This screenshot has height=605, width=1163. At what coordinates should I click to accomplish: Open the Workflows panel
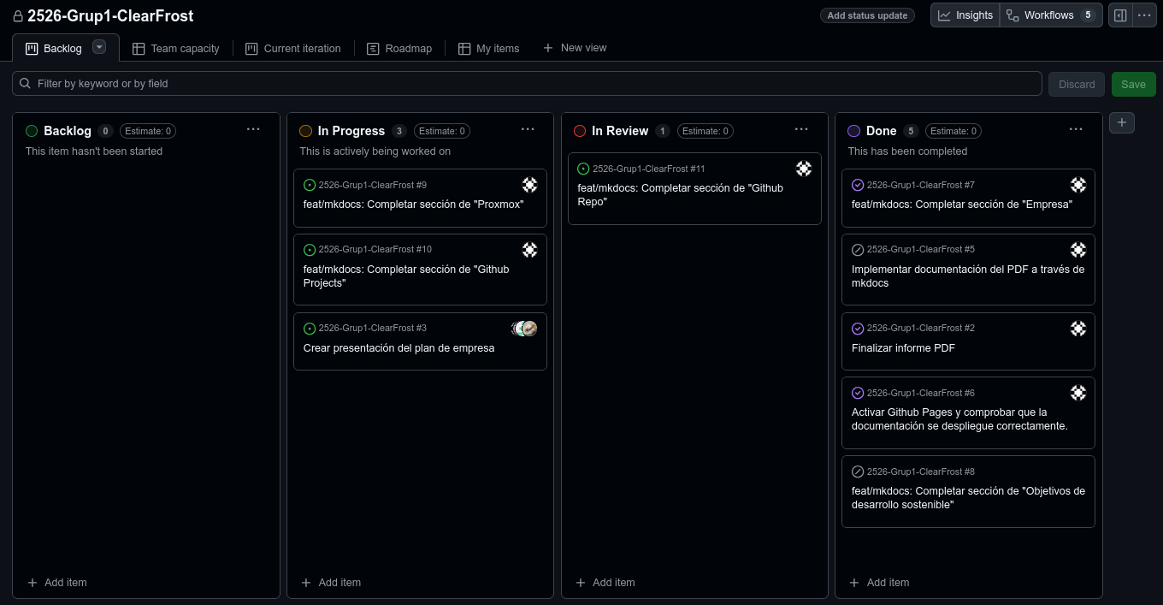[1050, 15]
